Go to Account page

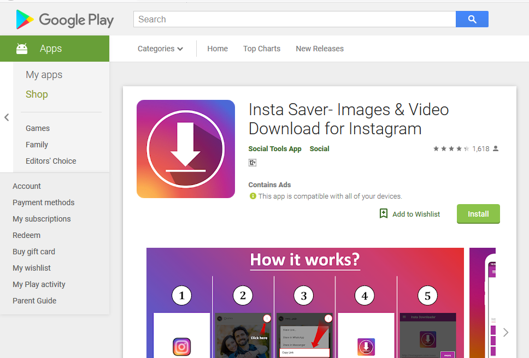(x=27, y=186)
